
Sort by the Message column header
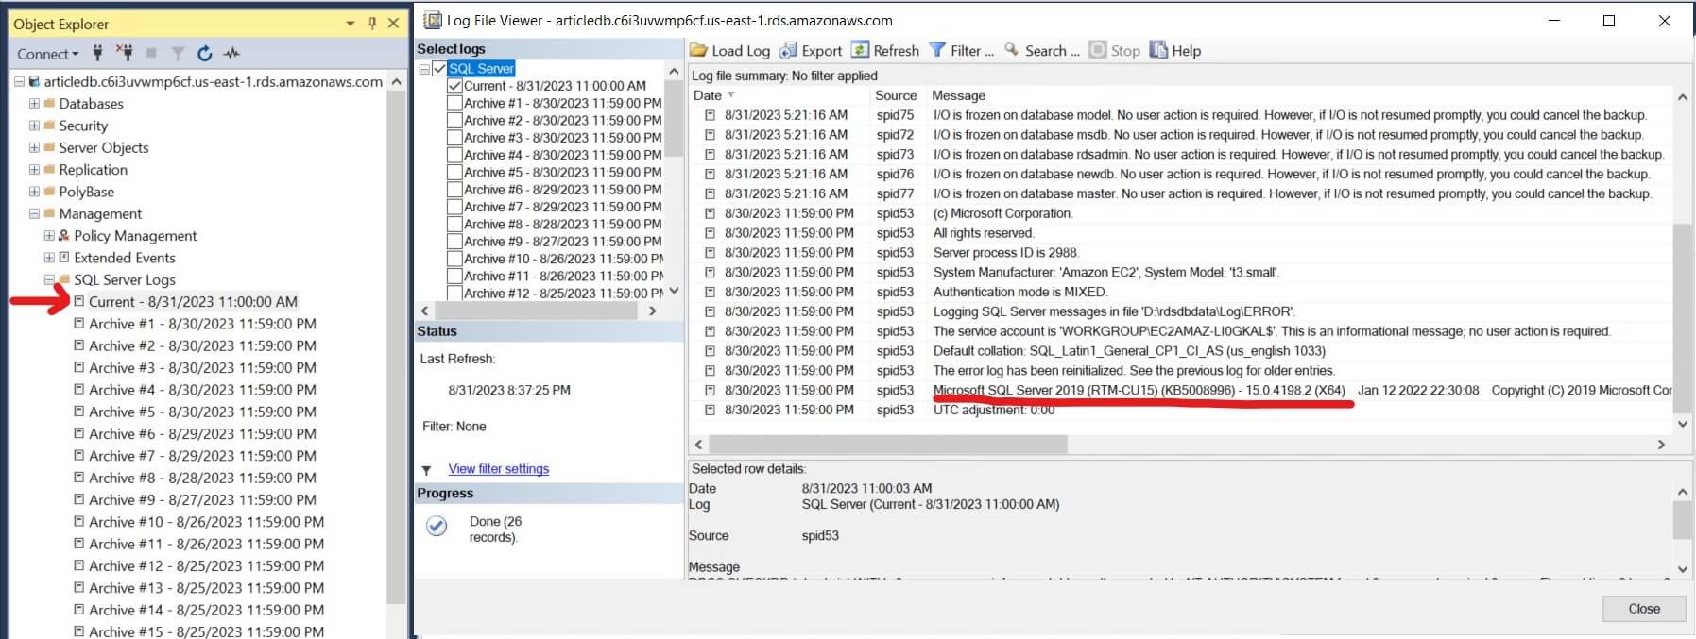(958, 95)
